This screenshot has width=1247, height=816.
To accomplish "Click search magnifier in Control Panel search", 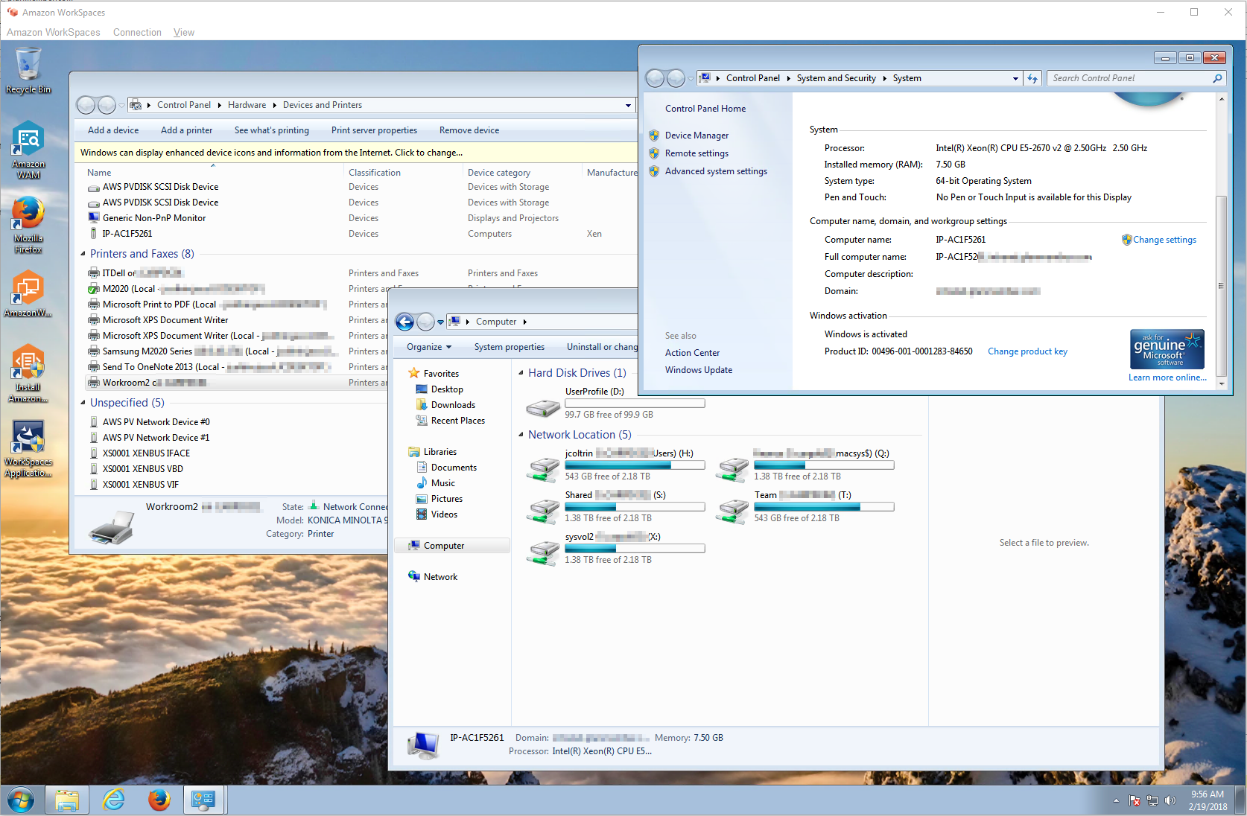I will pyautogui.click(x=1217, y=78).
